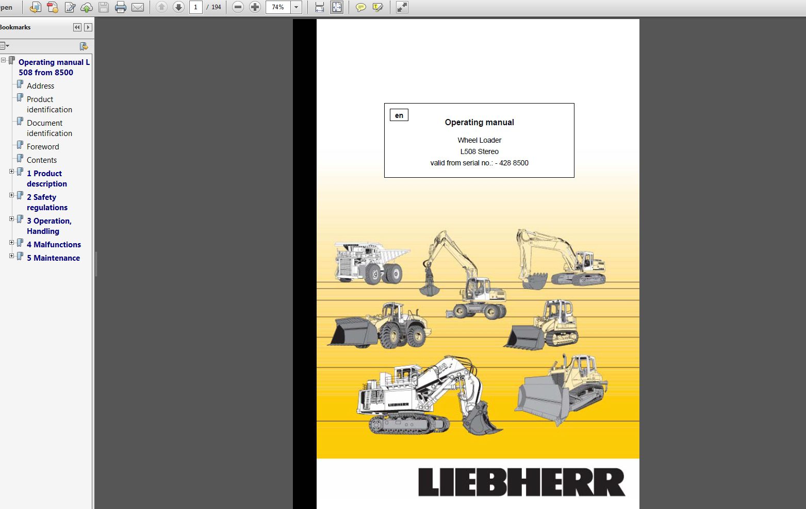Collapse Bookmarks panel double-arrow button

tap(77, 27)
